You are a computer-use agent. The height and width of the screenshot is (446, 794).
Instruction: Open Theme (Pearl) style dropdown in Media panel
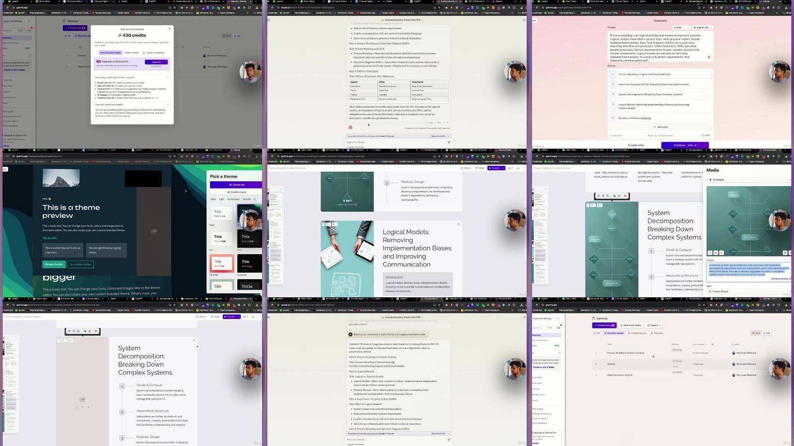pos(748,291)
